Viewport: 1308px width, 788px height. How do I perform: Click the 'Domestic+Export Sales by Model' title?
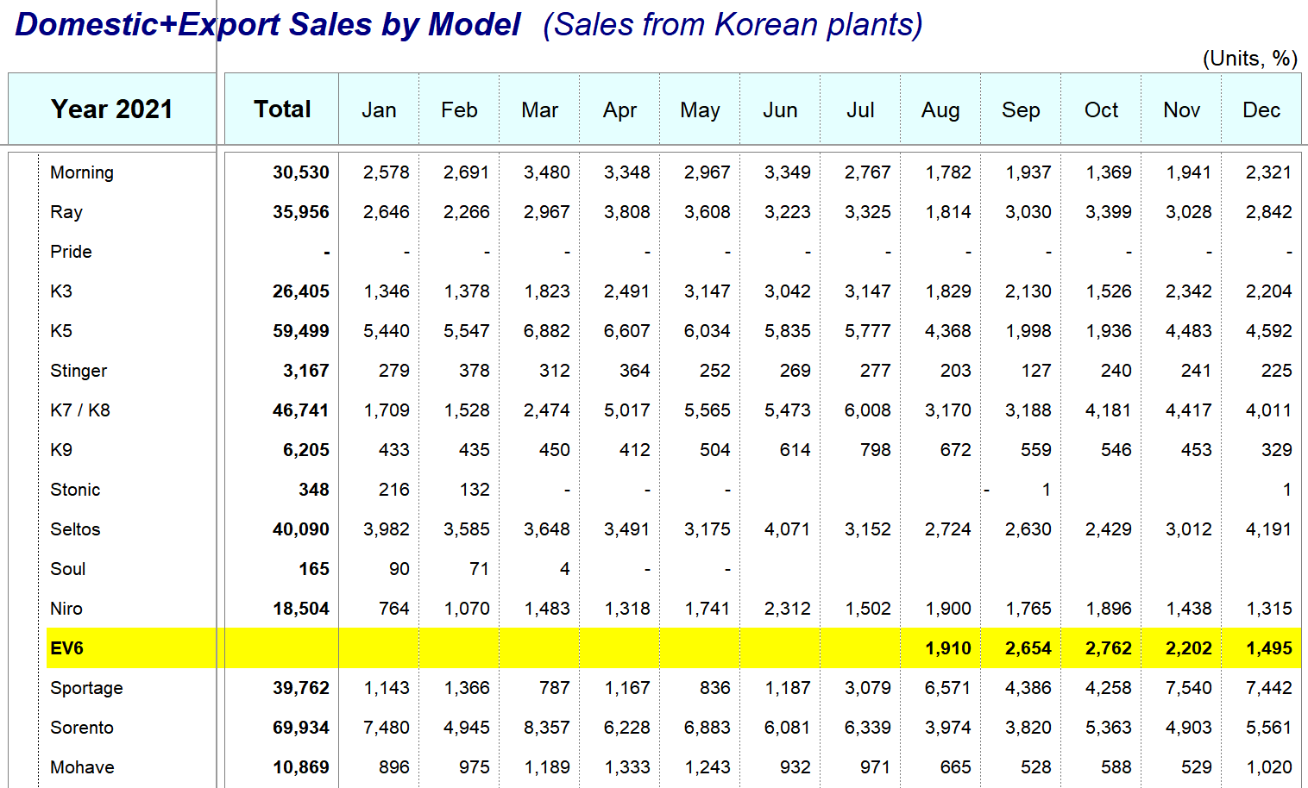click(x=268, y=25)
